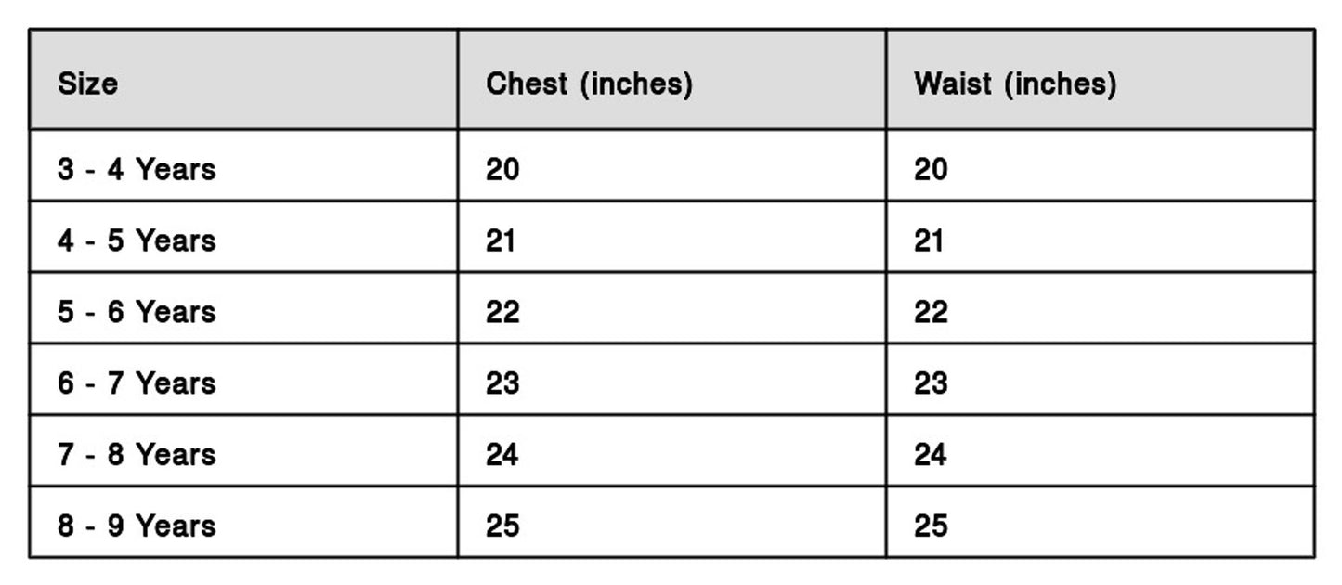Pick waist value 20 in the 3 - 4 Years row

tap(931, 169)
